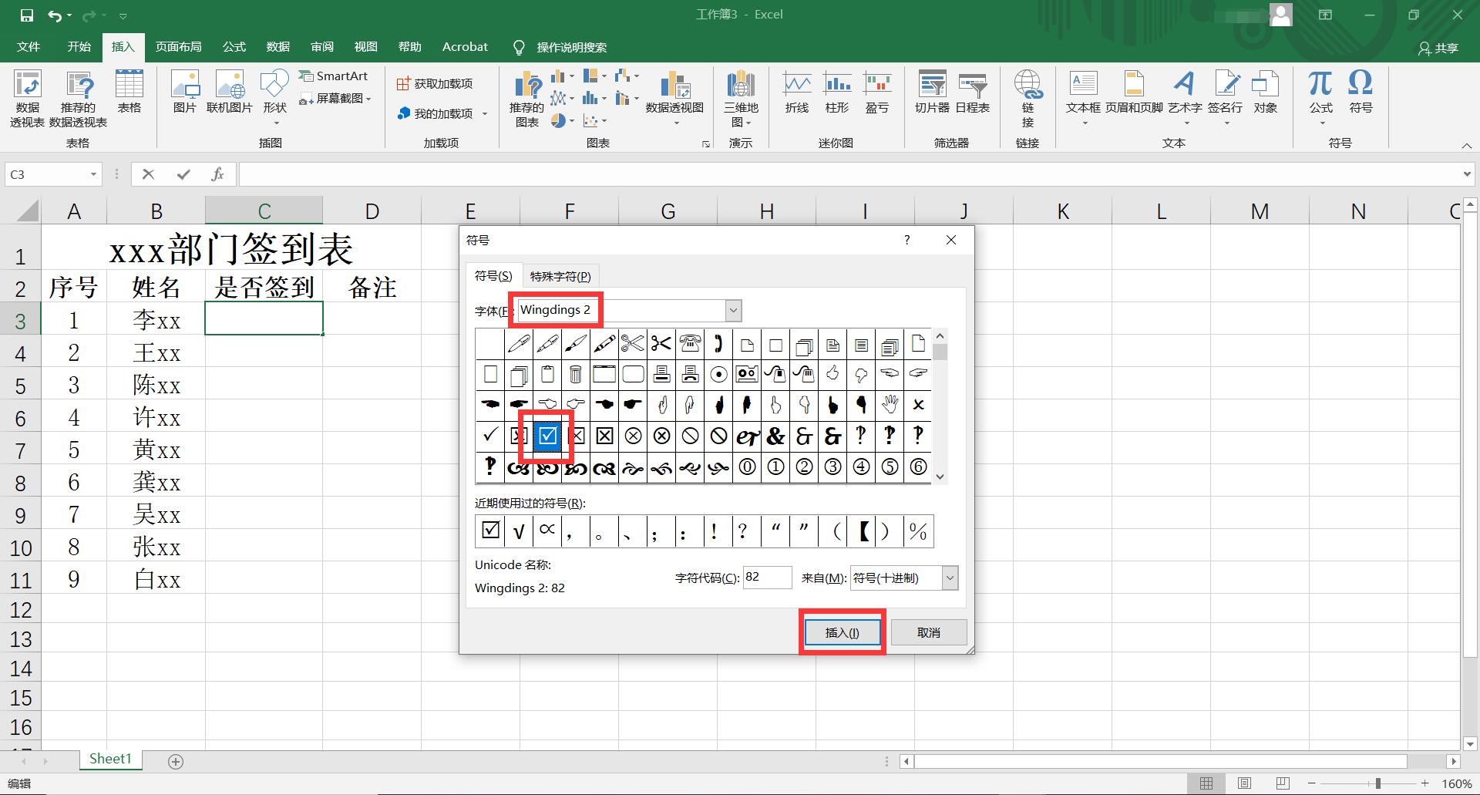1480x795 pixels.
Task: Expand the character code source dropdown
Action: 950,578
